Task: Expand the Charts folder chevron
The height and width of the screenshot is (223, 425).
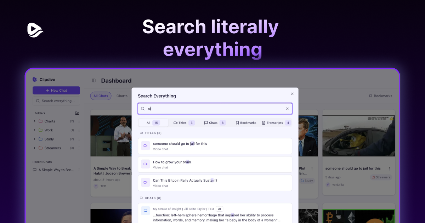Action: click(35, 121)
